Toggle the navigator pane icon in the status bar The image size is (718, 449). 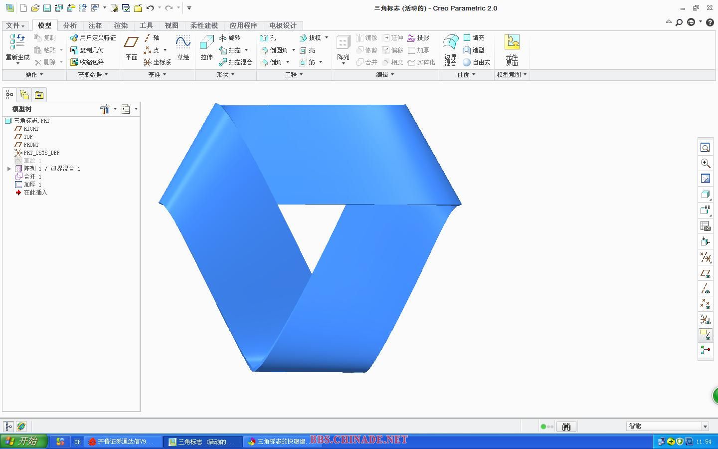pyautogui.click(x=8, y=427)
